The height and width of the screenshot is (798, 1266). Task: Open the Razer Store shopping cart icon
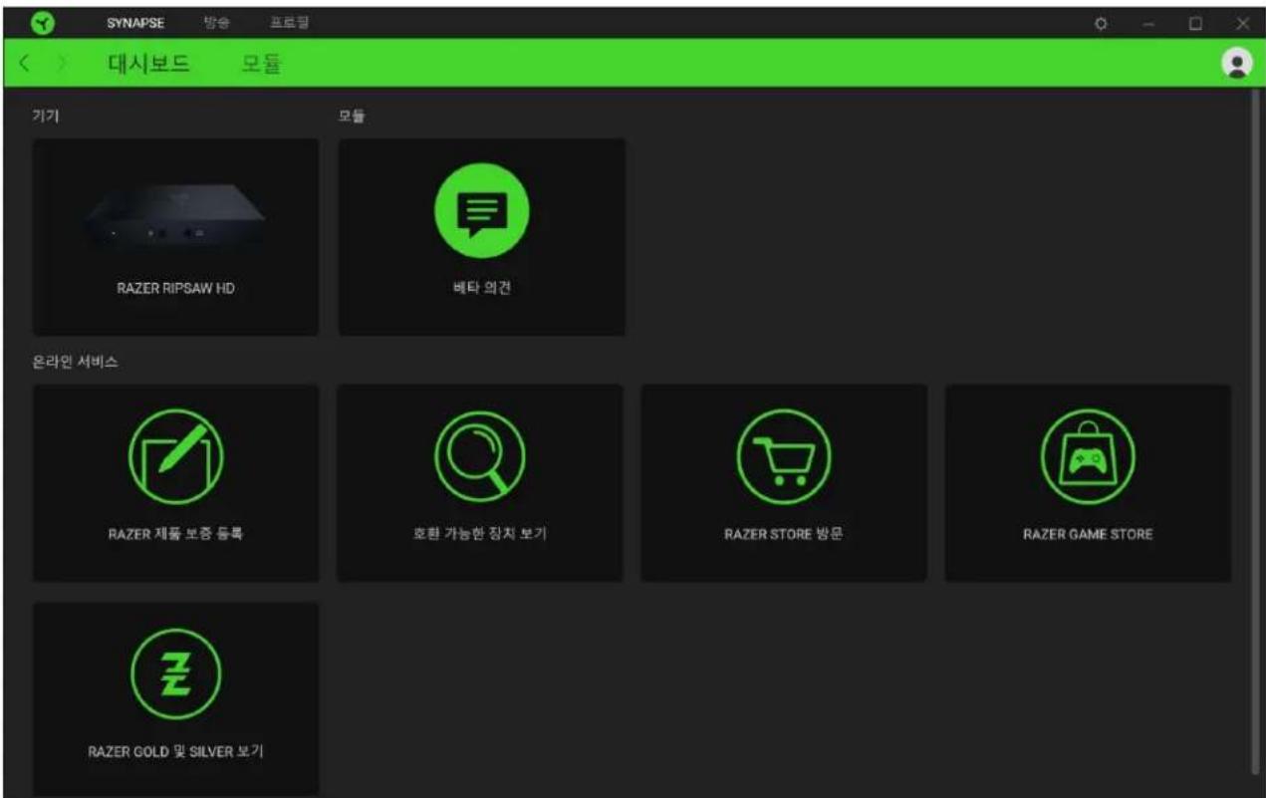point(784,456)
